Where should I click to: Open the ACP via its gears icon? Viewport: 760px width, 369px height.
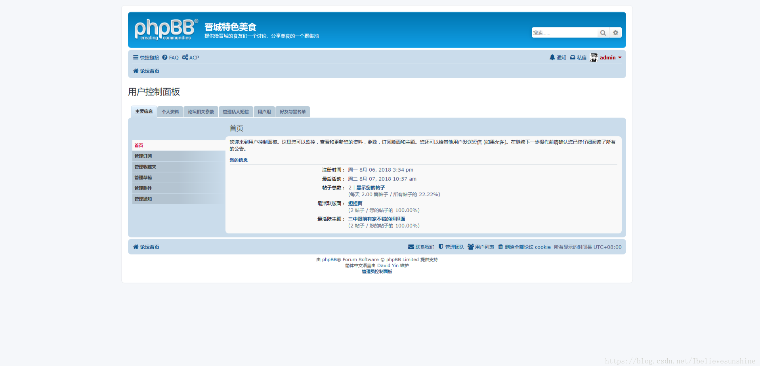tap(185, 57)
